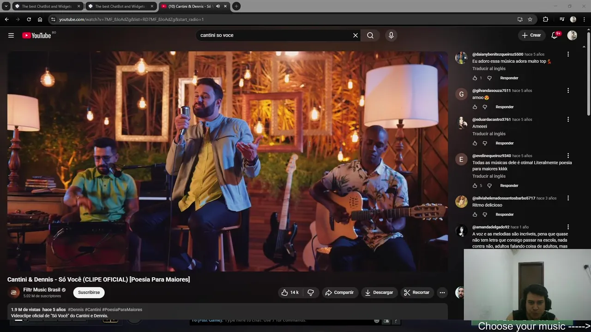Open the account avatar menu

pyautogui.click(x=572, y=35)
